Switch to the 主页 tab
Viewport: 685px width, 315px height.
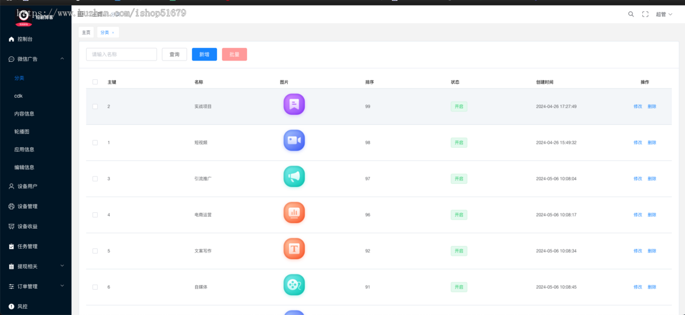point(86,33)
